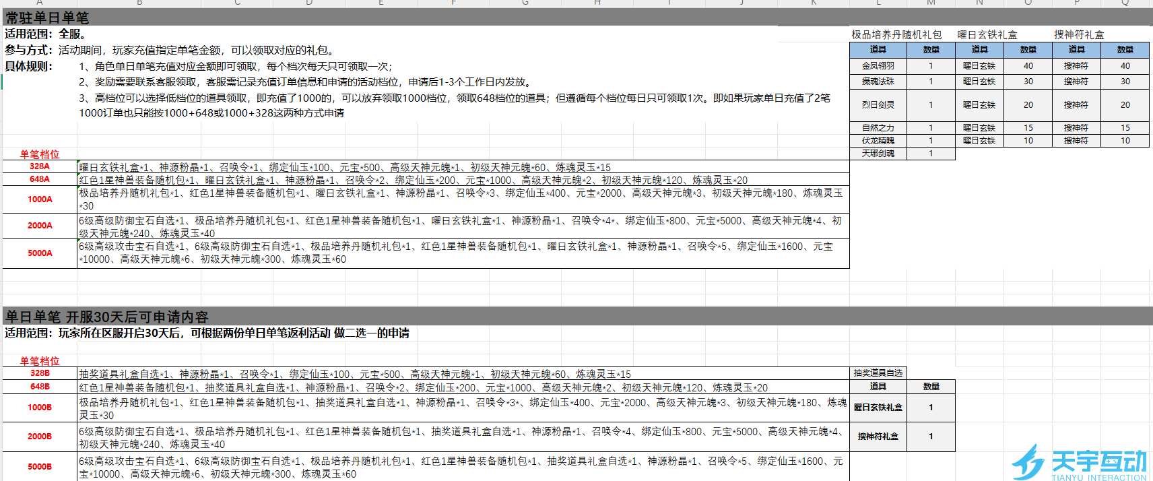1153x481 pixels.
Task: Click the 单笔档位 label above 328A
Action: pos(40,154)
